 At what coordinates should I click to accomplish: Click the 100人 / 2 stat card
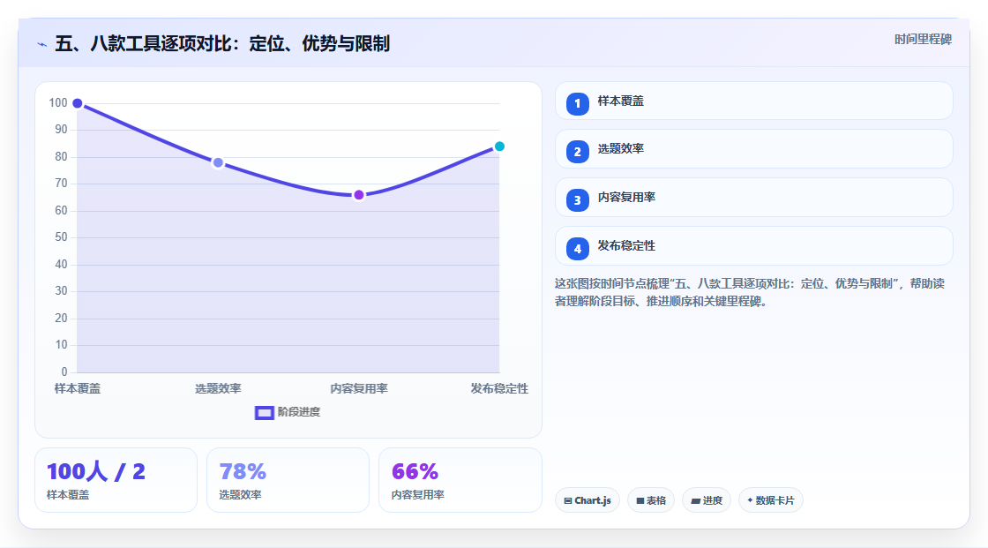pos(116,480)
